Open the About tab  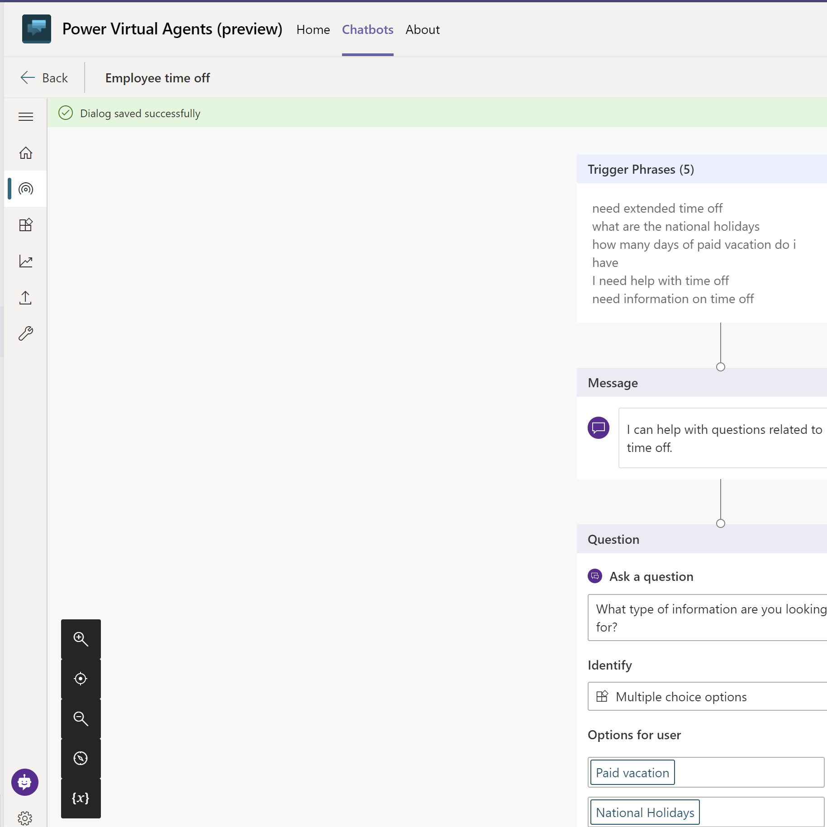pyautogui.click(x=423, y=29)
